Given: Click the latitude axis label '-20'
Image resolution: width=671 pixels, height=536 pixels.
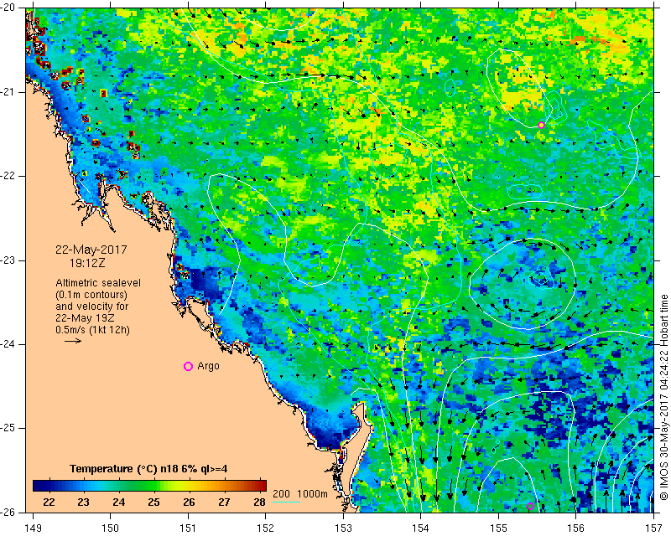Looking at the screenshot, I should (x=8, y=8).
